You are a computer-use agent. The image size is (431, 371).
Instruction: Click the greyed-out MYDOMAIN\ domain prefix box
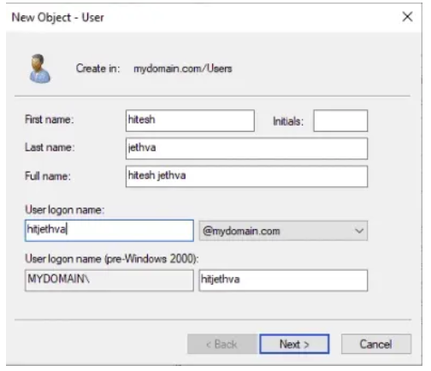coord(109,280)
